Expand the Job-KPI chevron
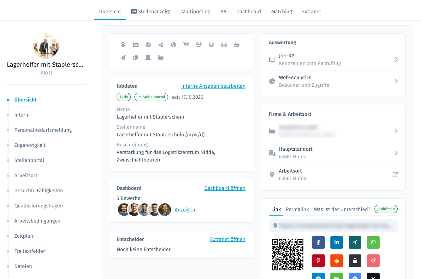 click(x=396, y=60)
